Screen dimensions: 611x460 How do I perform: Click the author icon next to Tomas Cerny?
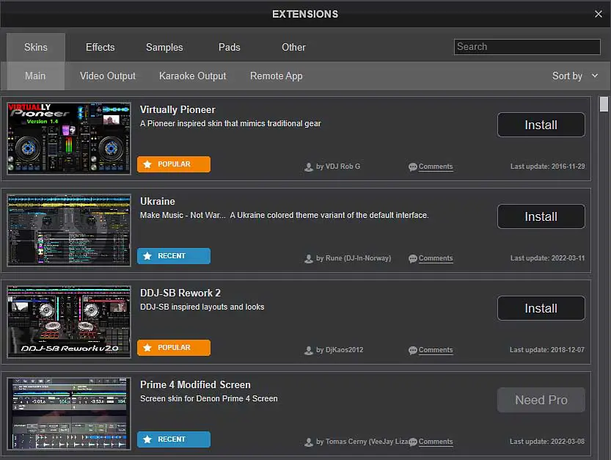tap(309, 442)
